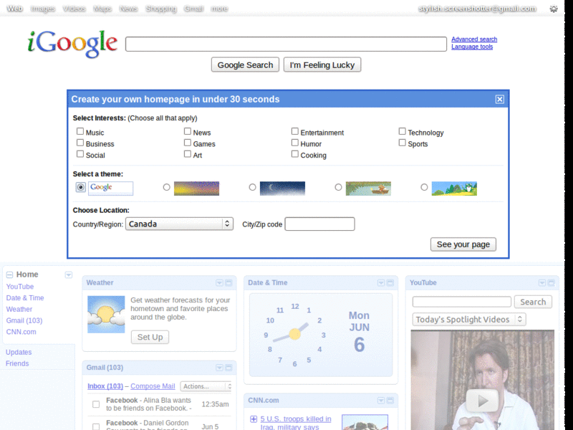
Task: Click the Google Search button
Action: tap(245, 64)
